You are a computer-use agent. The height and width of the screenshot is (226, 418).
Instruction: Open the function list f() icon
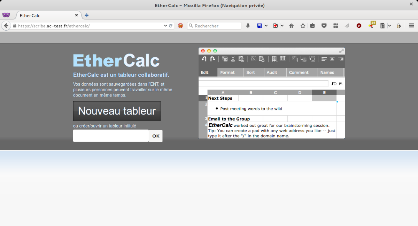click(334, 84)
